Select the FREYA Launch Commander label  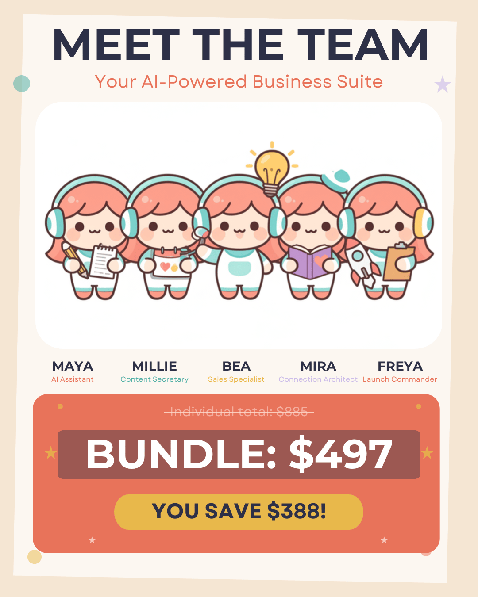(400, 371)
